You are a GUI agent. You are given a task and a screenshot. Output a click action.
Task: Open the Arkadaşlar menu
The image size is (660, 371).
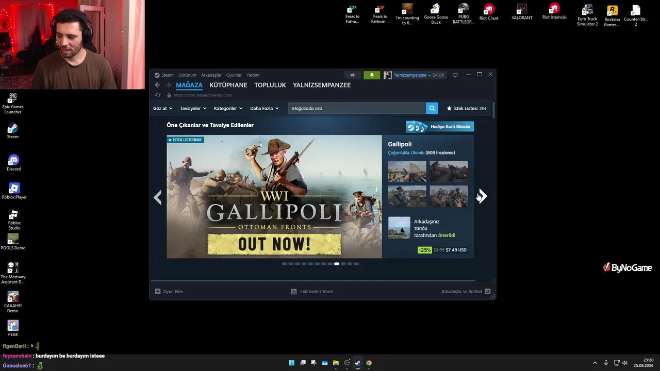click(211, 75)
